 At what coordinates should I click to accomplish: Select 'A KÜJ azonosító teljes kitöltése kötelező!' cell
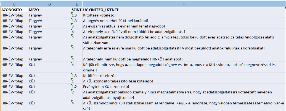(x=184, y=81)
